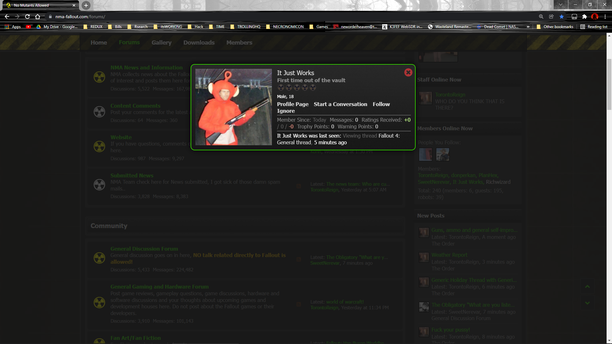
Task: Click the scroll-to-top arrow button
Action: (587, 287)
